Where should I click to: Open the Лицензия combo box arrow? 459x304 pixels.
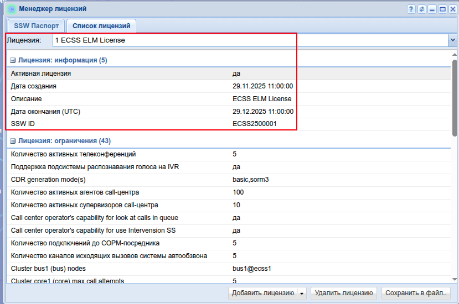(x=452, y=40)
